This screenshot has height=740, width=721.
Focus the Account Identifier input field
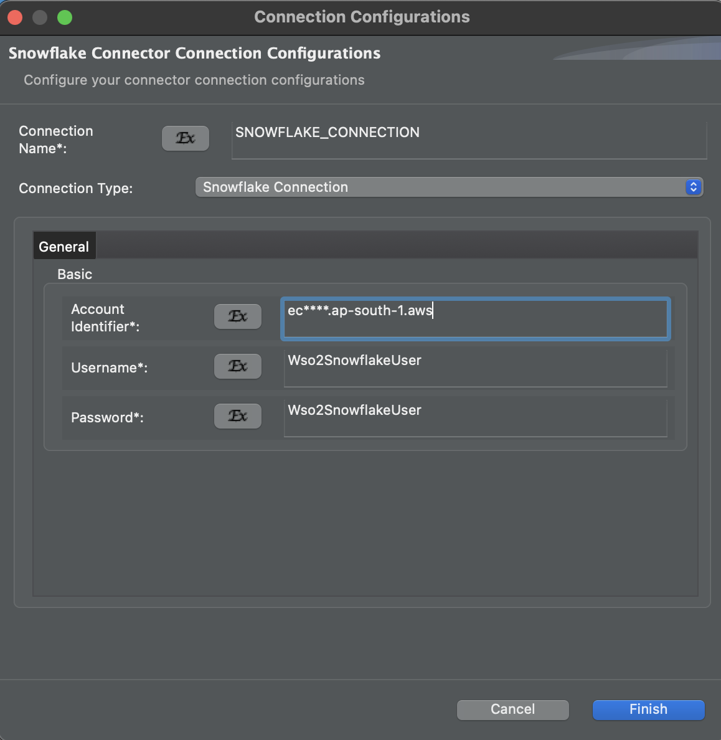[476, 318]
